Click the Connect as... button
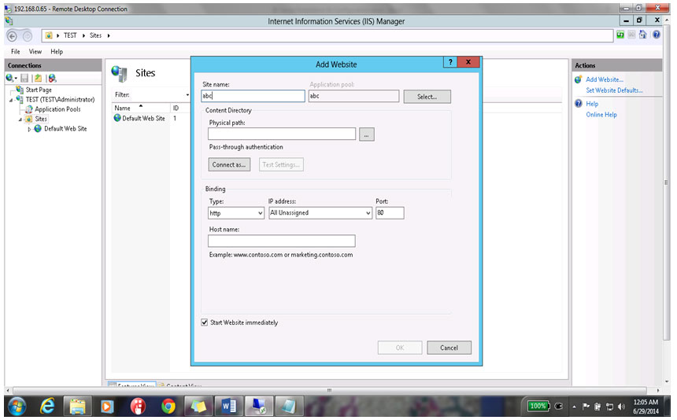 coord(229,164)
